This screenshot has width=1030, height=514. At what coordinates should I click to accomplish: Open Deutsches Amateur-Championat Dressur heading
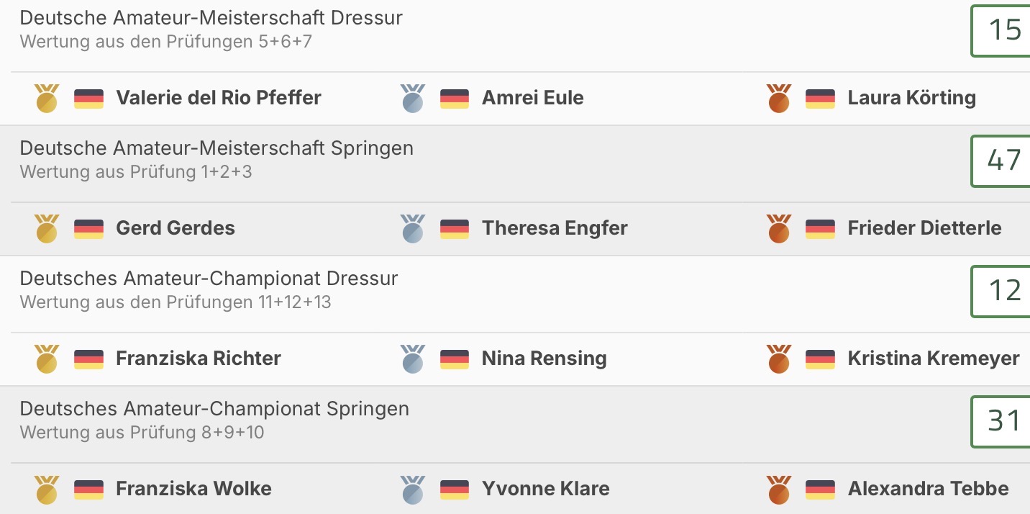pos(209,279)
